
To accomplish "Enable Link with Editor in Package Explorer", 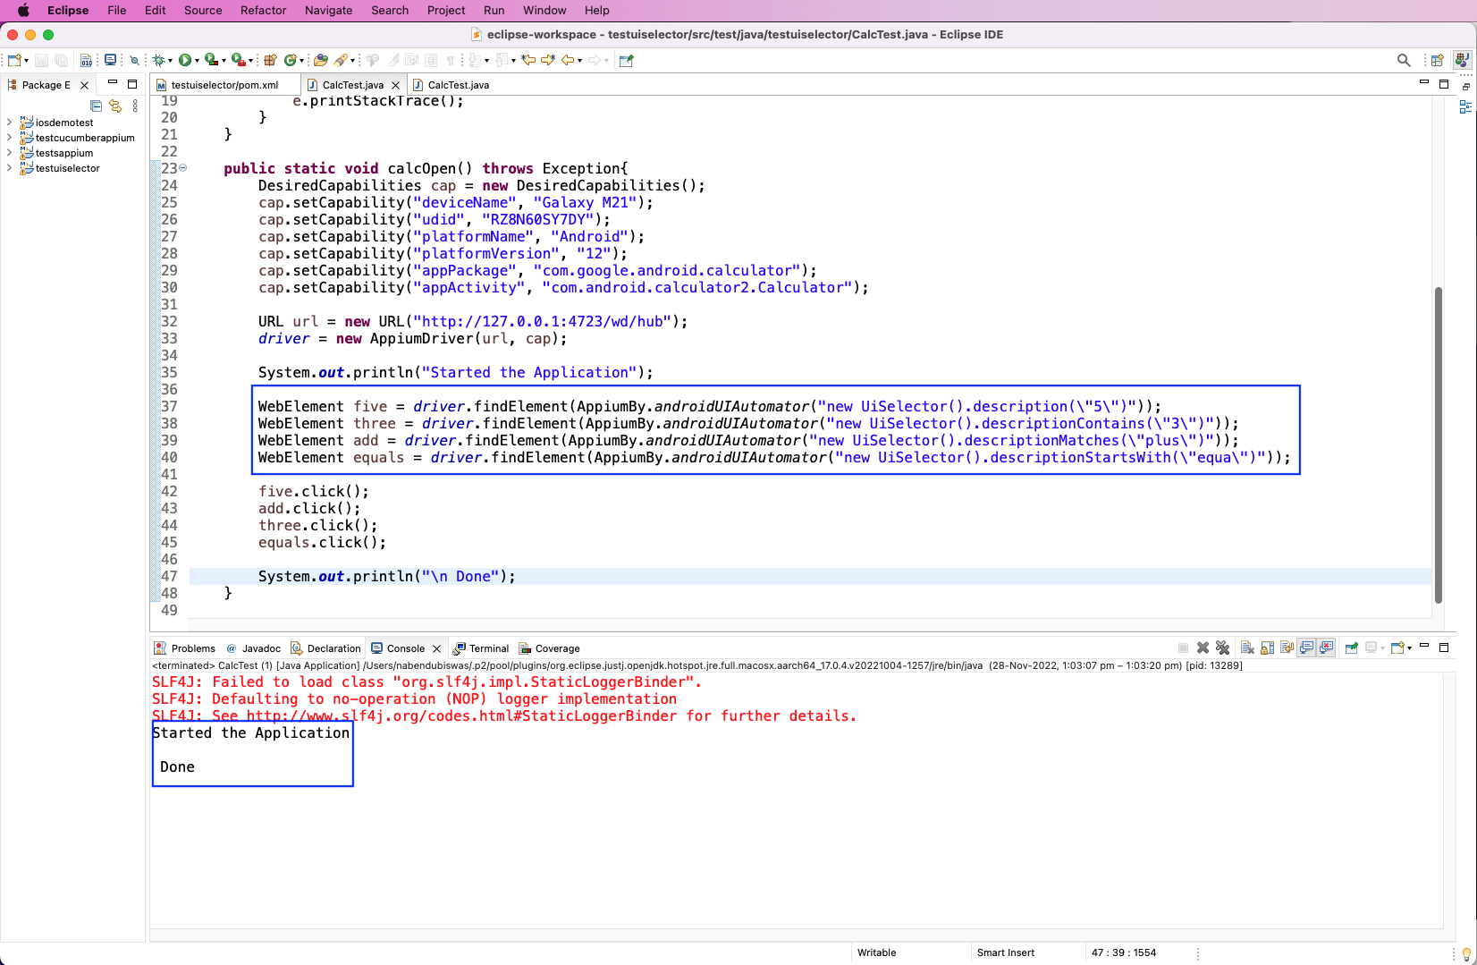I will pyautogui.click(x=115, y=106).
